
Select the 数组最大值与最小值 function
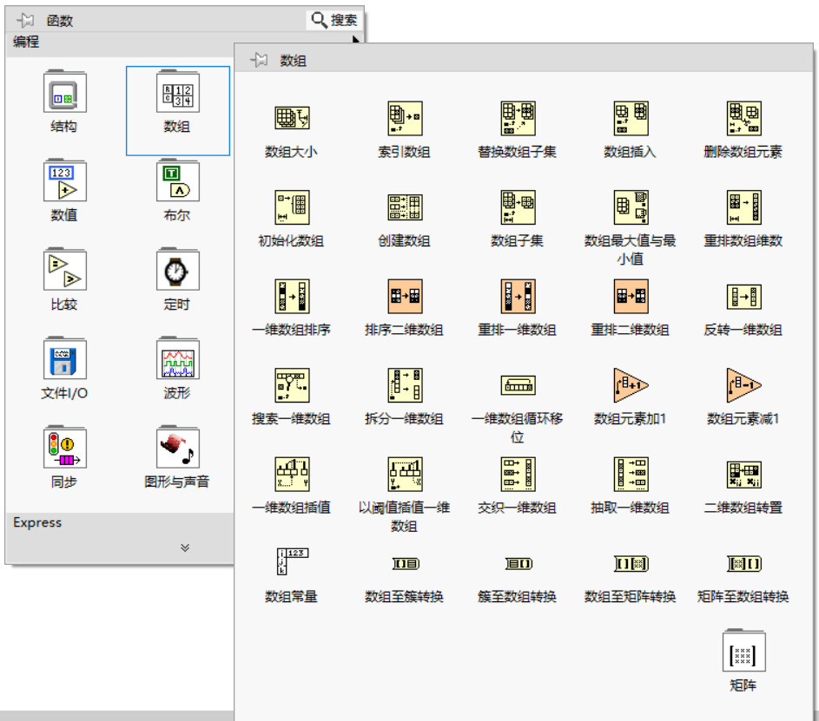tap(631, 207)
